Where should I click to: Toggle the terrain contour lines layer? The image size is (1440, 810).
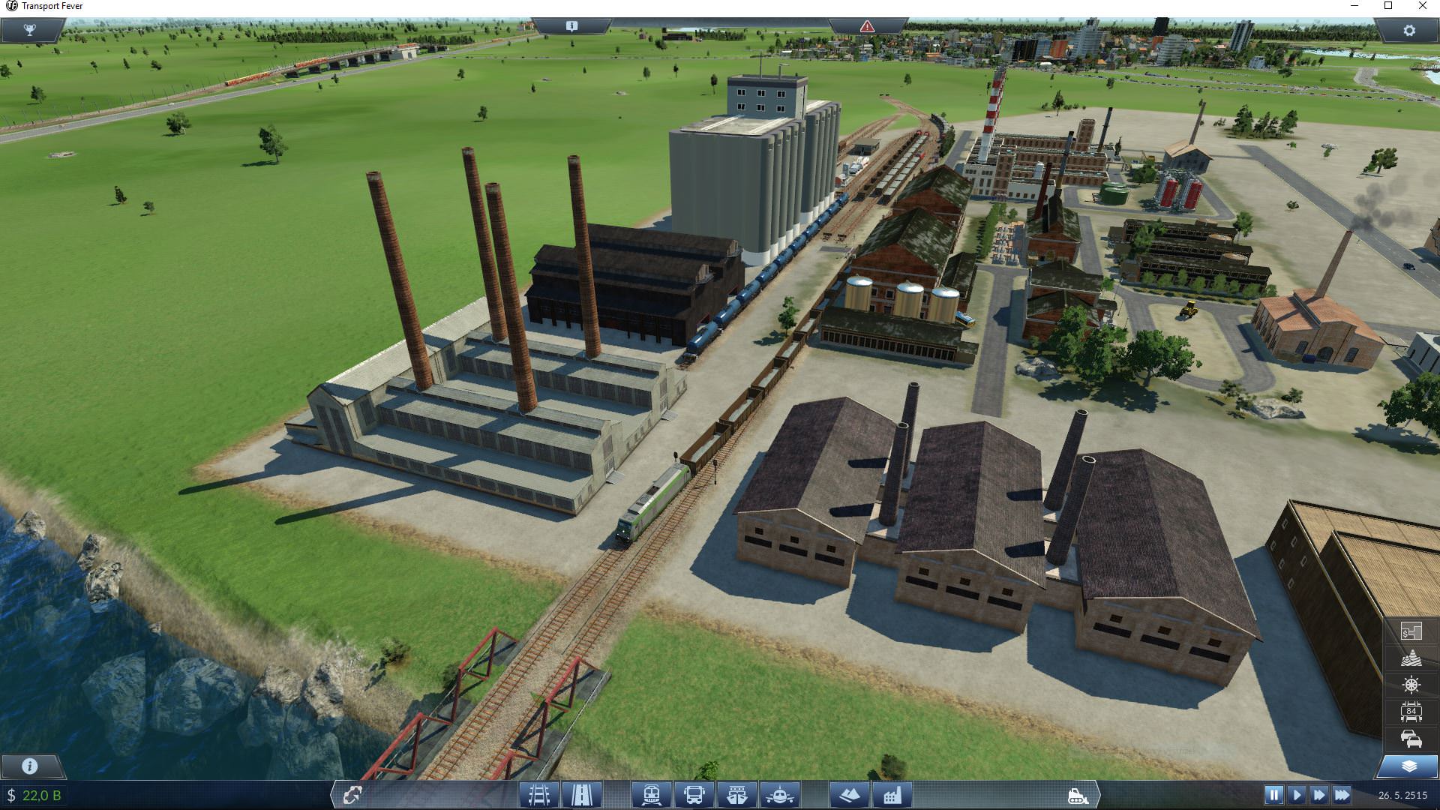[1411, 658]
